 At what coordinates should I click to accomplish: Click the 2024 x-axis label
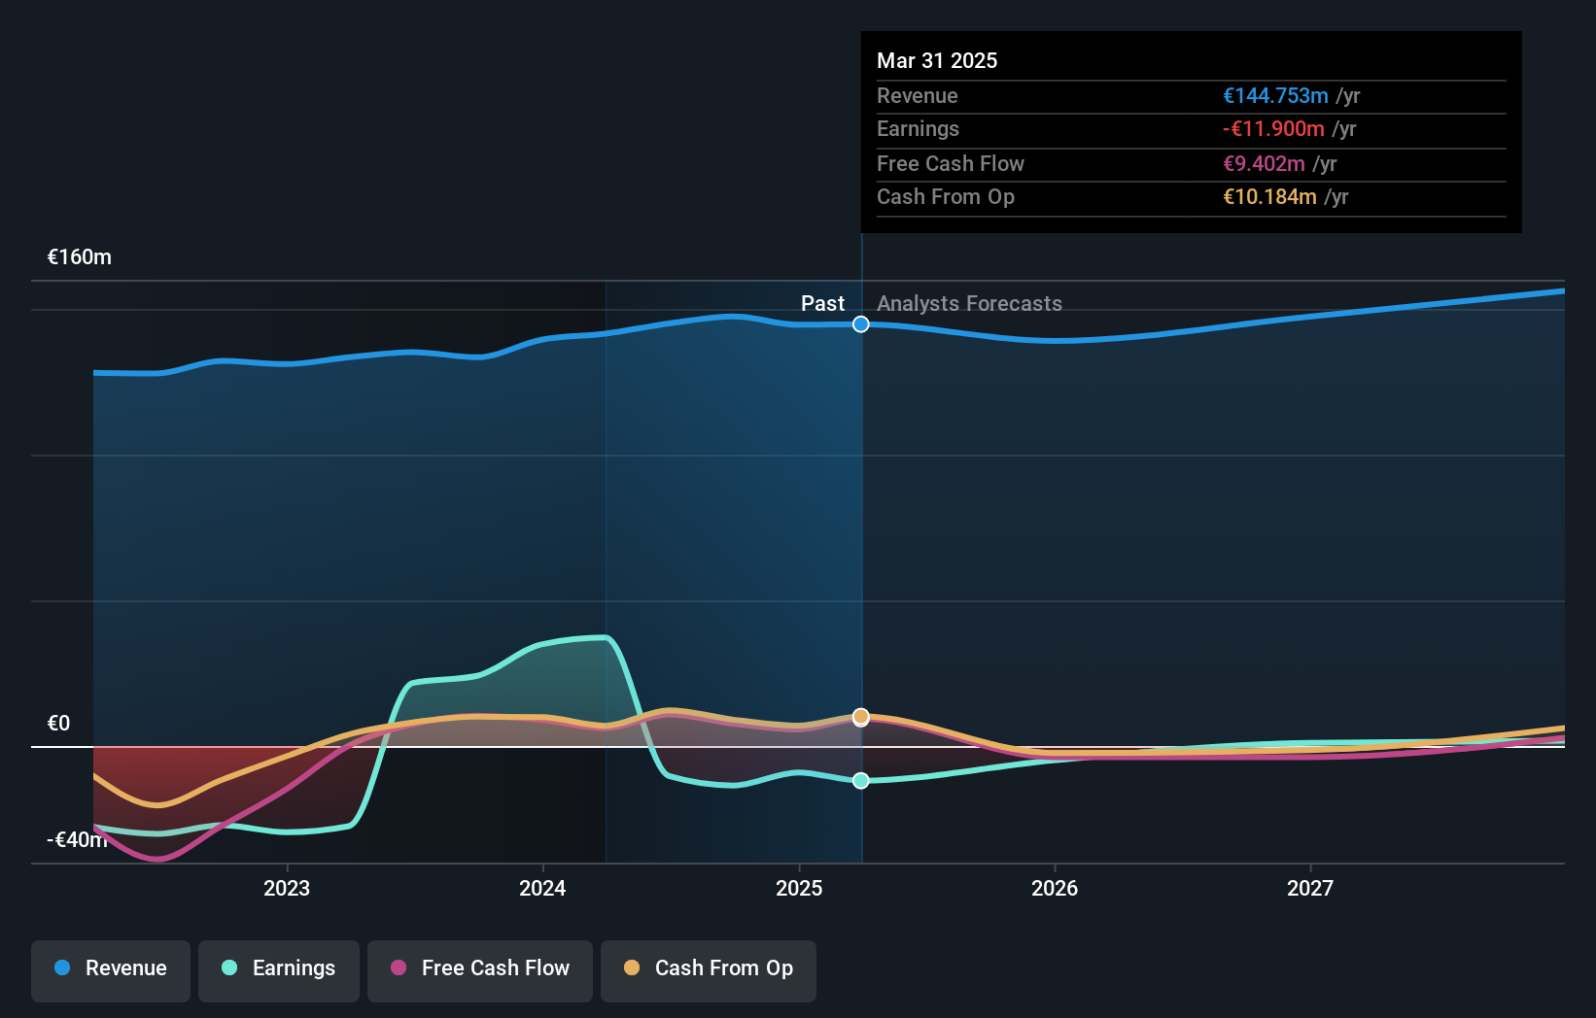coord(542,888)
